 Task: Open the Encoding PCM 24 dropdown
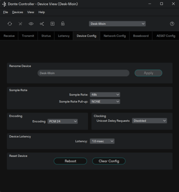63,121
